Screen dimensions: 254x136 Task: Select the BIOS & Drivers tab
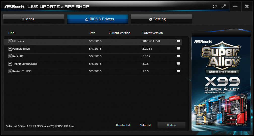98,19
